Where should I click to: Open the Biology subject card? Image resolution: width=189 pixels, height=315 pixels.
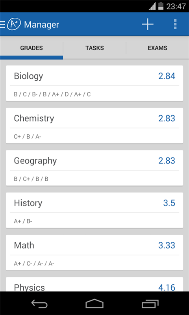point(94,83)
